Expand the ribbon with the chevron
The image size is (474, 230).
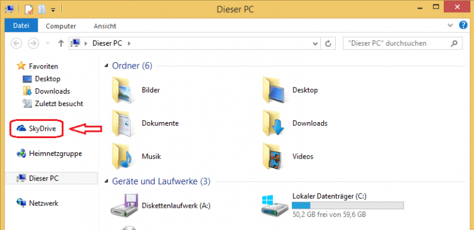[450, 25]
